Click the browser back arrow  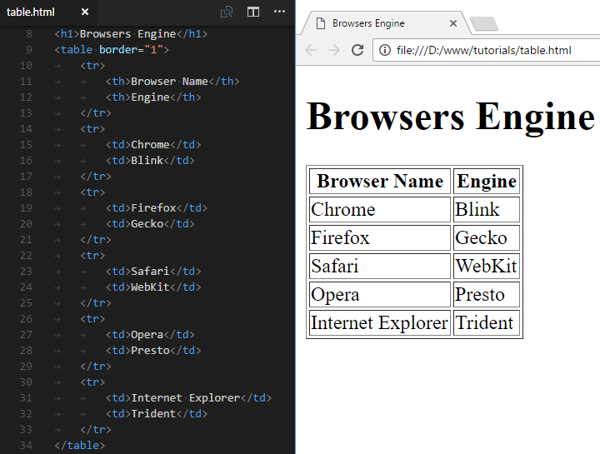tap(311, 50)
